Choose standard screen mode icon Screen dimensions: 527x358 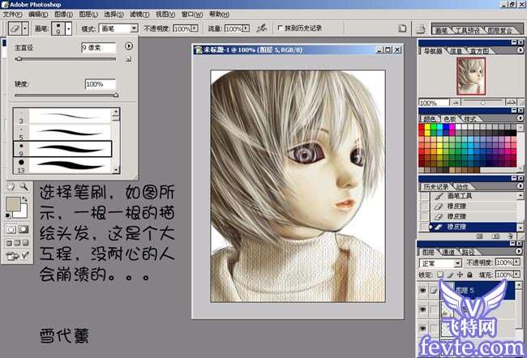point(10,242)
